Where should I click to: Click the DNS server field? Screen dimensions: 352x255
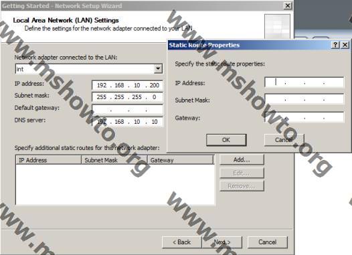[x=127, y=122]
